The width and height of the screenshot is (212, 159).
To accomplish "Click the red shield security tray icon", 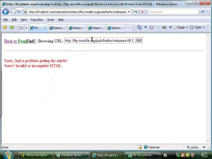I will [192, 155].
